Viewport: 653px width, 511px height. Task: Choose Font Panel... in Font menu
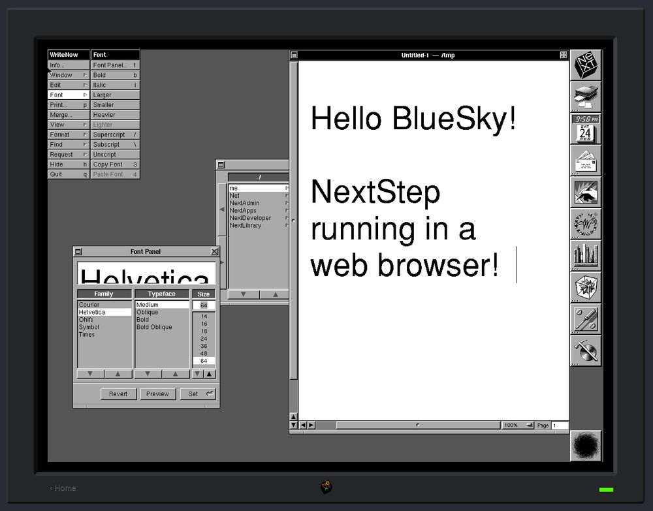point(116,65)
